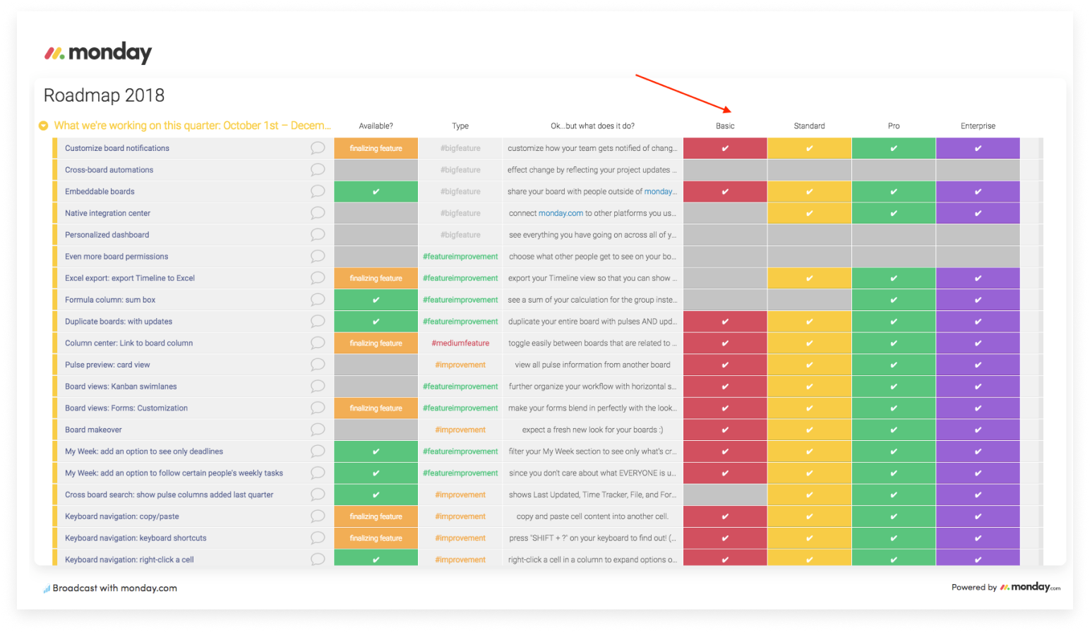Click Available checkmark for Cross board search
Screen dimensions: 1090x632
pos(376,494)
